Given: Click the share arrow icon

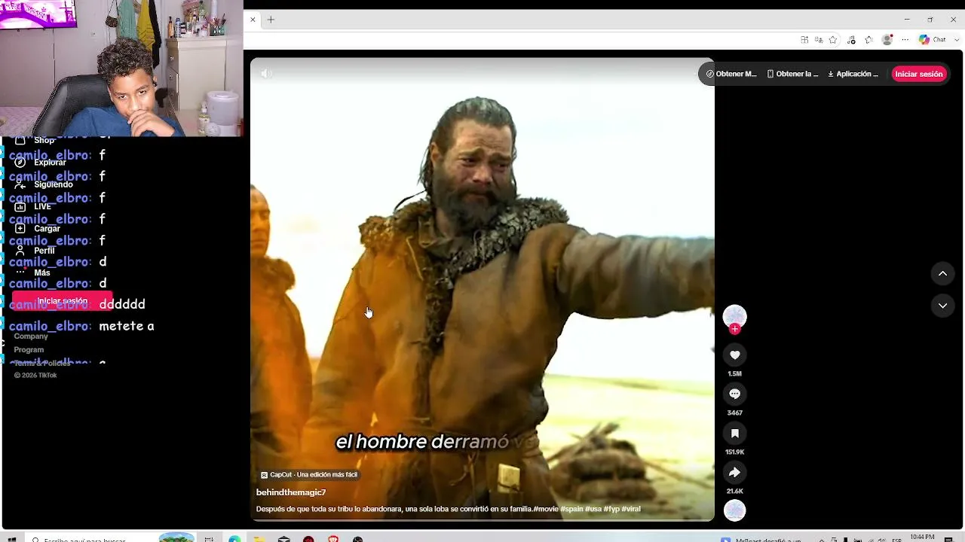Looking at the screenshot, I should click(x=734, y=473).
